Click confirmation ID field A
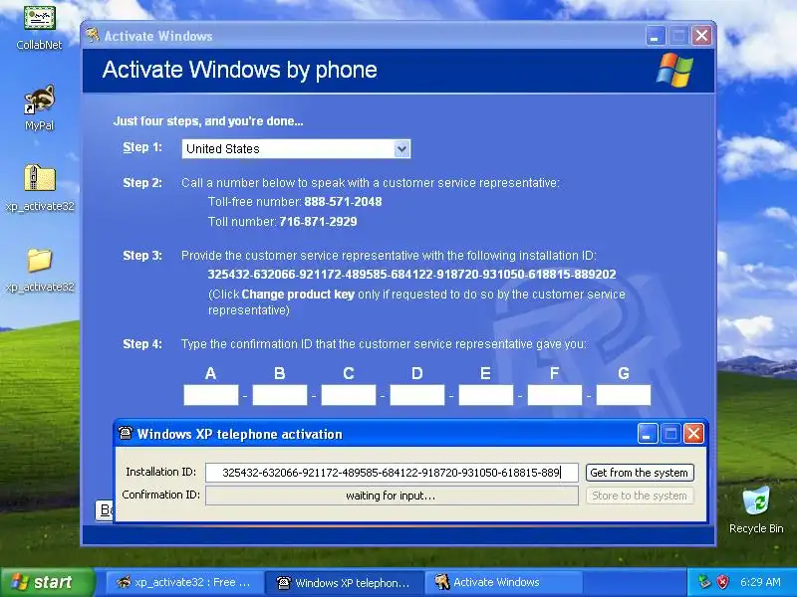Image resolution: width=797 pixels, height=597 pixels. point(211,395)
